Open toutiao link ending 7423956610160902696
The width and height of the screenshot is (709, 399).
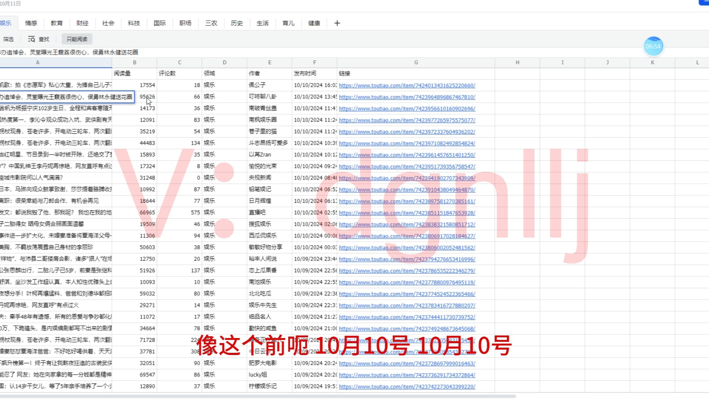[407, 109]
